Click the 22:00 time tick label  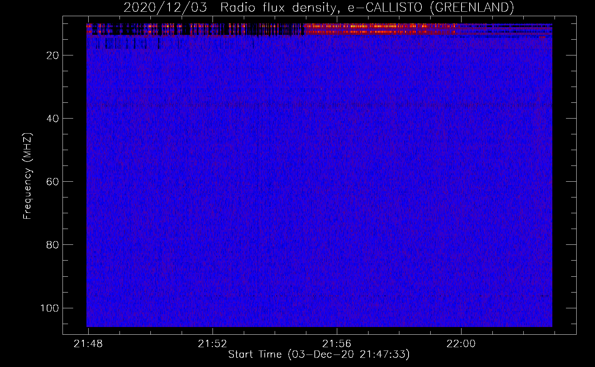tap(461, 344)
